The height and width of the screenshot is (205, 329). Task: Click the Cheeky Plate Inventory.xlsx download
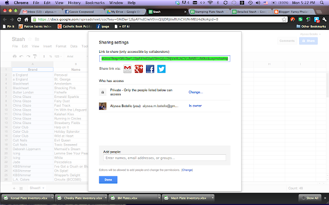pos(80,198)
